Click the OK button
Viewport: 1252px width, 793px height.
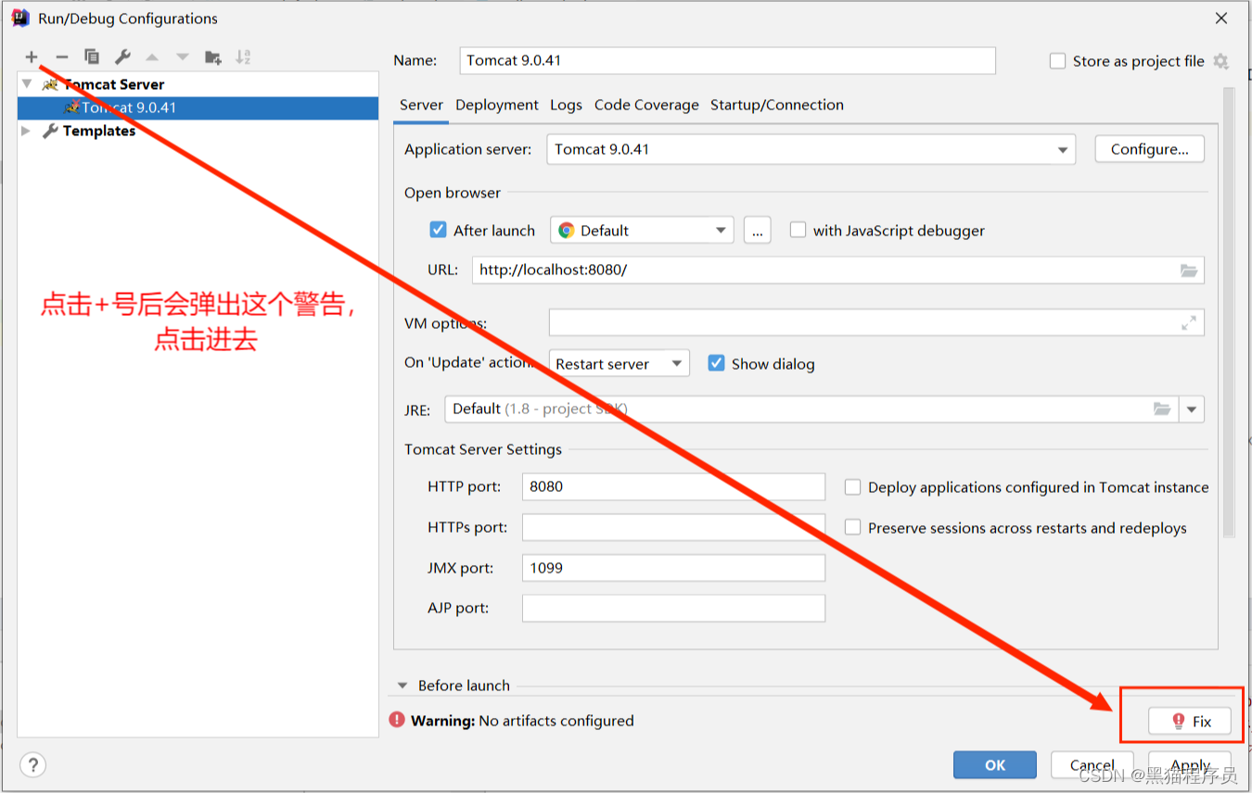click(x=995, y=764)
